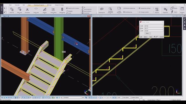Click the dX value field
Image resolution: width=186 pixels, height=104 pixels.
pyautogui.click(x=154, y=26)
